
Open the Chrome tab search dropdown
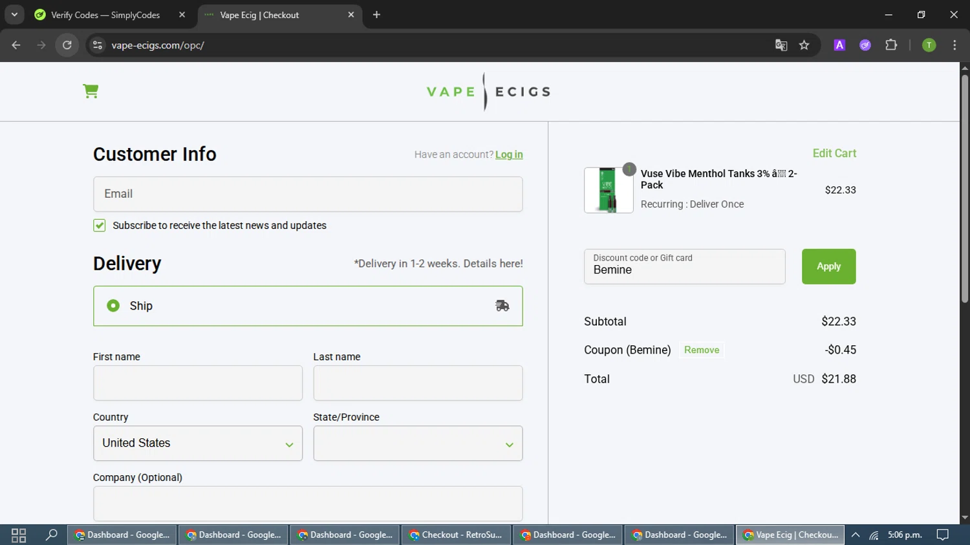(x=14, y=15)
